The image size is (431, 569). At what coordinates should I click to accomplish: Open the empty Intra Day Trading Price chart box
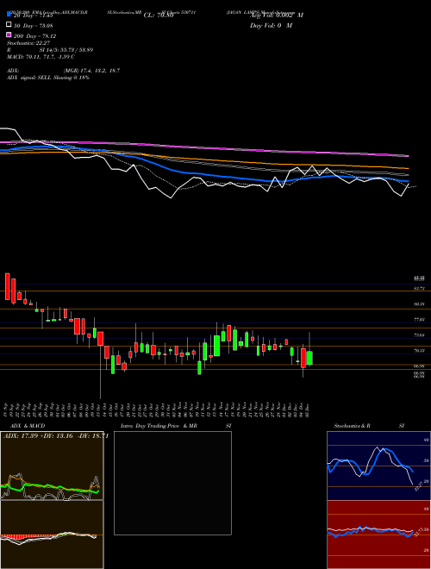point(172,483)
